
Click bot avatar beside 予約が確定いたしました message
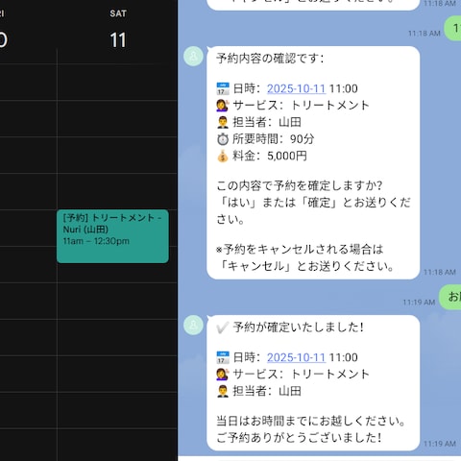[193, 325]
